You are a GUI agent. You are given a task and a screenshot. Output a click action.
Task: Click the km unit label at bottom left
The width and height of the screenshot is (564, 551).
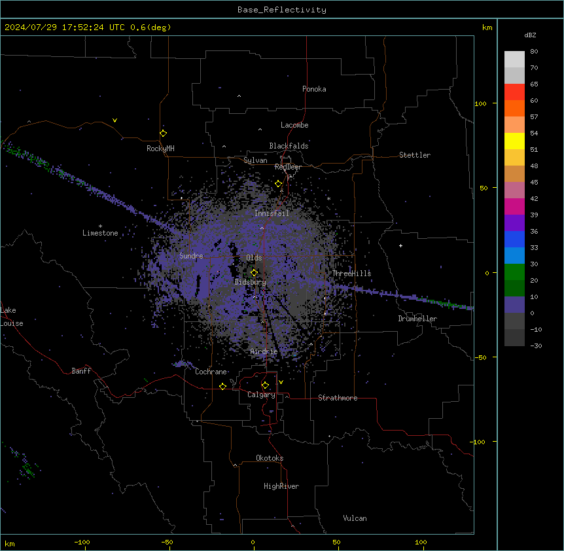tap(10, 543)
